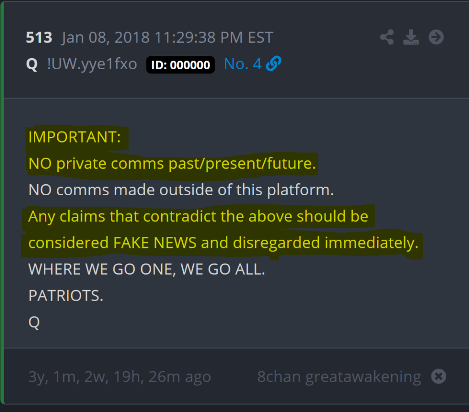This screenshot has width=469, height=412.
Task: Click the ID: 000000 badge
Action: click(x=180, y=65)
